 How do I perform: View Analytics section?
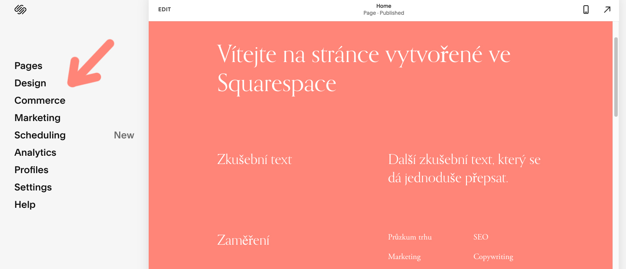[35, 152]
